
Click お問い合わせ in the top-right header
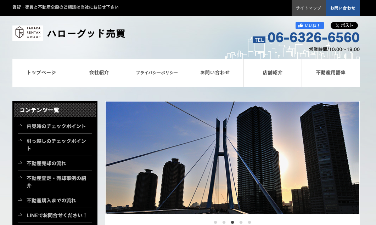343,8
